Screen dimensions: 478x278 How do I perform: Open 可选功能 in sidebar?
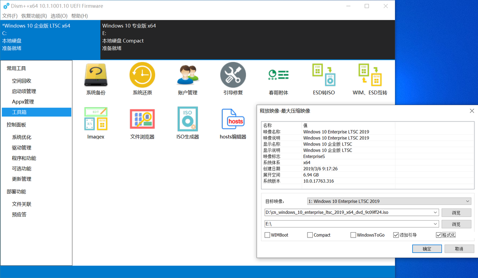point(22,168)
